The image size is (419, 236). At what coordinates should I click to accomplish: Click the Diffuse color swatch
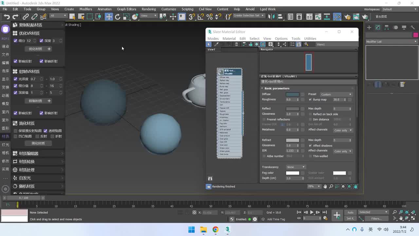[x=292, y=94]
